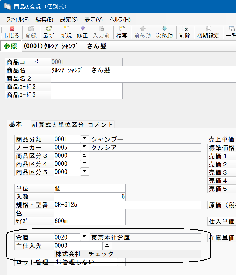Click the 商品名２ input field
This screenshot has height=275, width=236.
[143, 79]
